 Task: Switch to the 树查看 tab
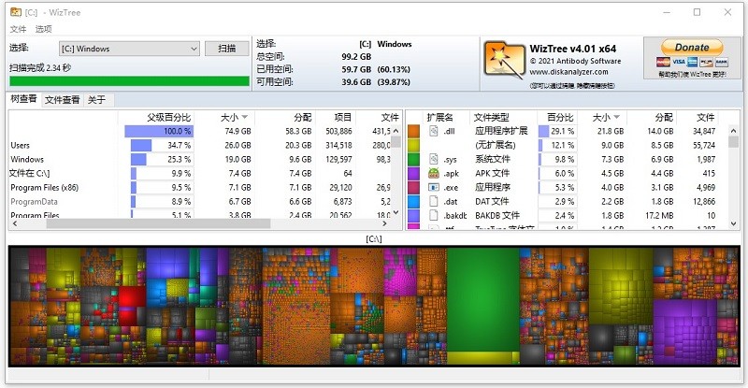click(x=24, y=99)
